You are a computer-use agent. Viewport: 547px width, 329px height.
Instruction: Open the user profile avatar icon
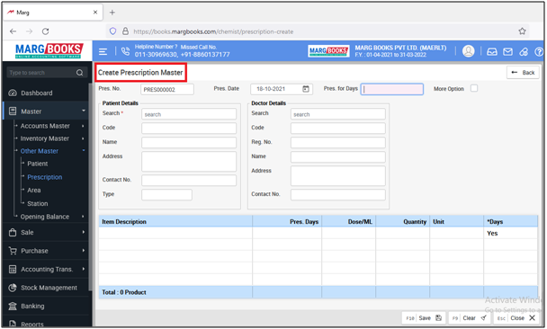(x=468, y=51)
